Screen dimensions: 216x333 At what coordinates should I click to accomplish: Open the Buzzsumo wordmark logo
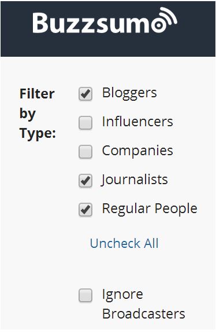tap(105, 20)
